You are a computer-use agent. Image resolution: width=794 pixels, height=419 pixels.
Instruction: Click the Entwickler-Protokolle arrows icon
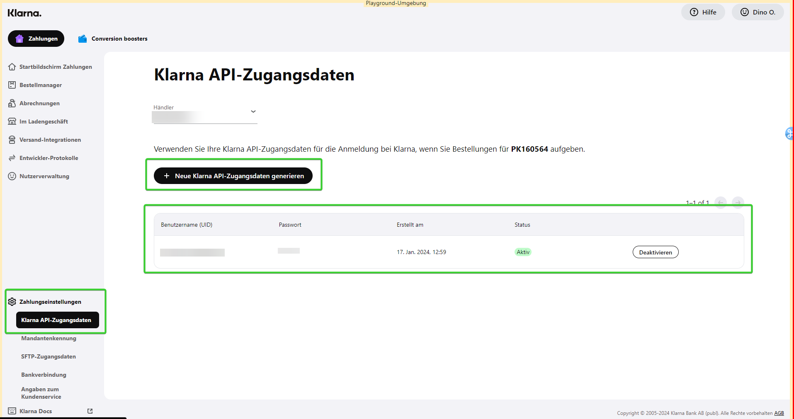pyautogui.click(x=12, y=158)
